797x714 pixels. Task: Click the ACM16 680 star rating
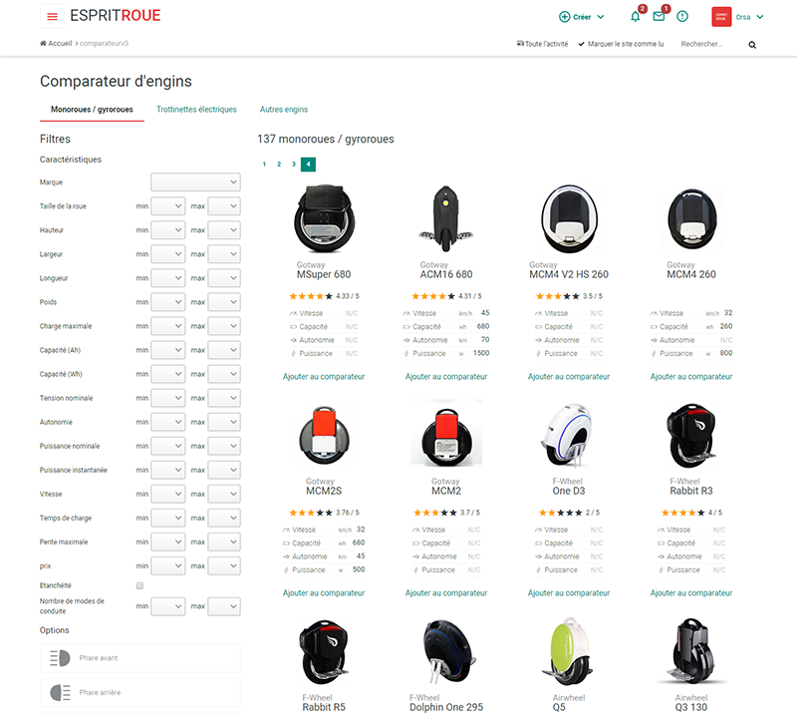[x=433, y=296]
